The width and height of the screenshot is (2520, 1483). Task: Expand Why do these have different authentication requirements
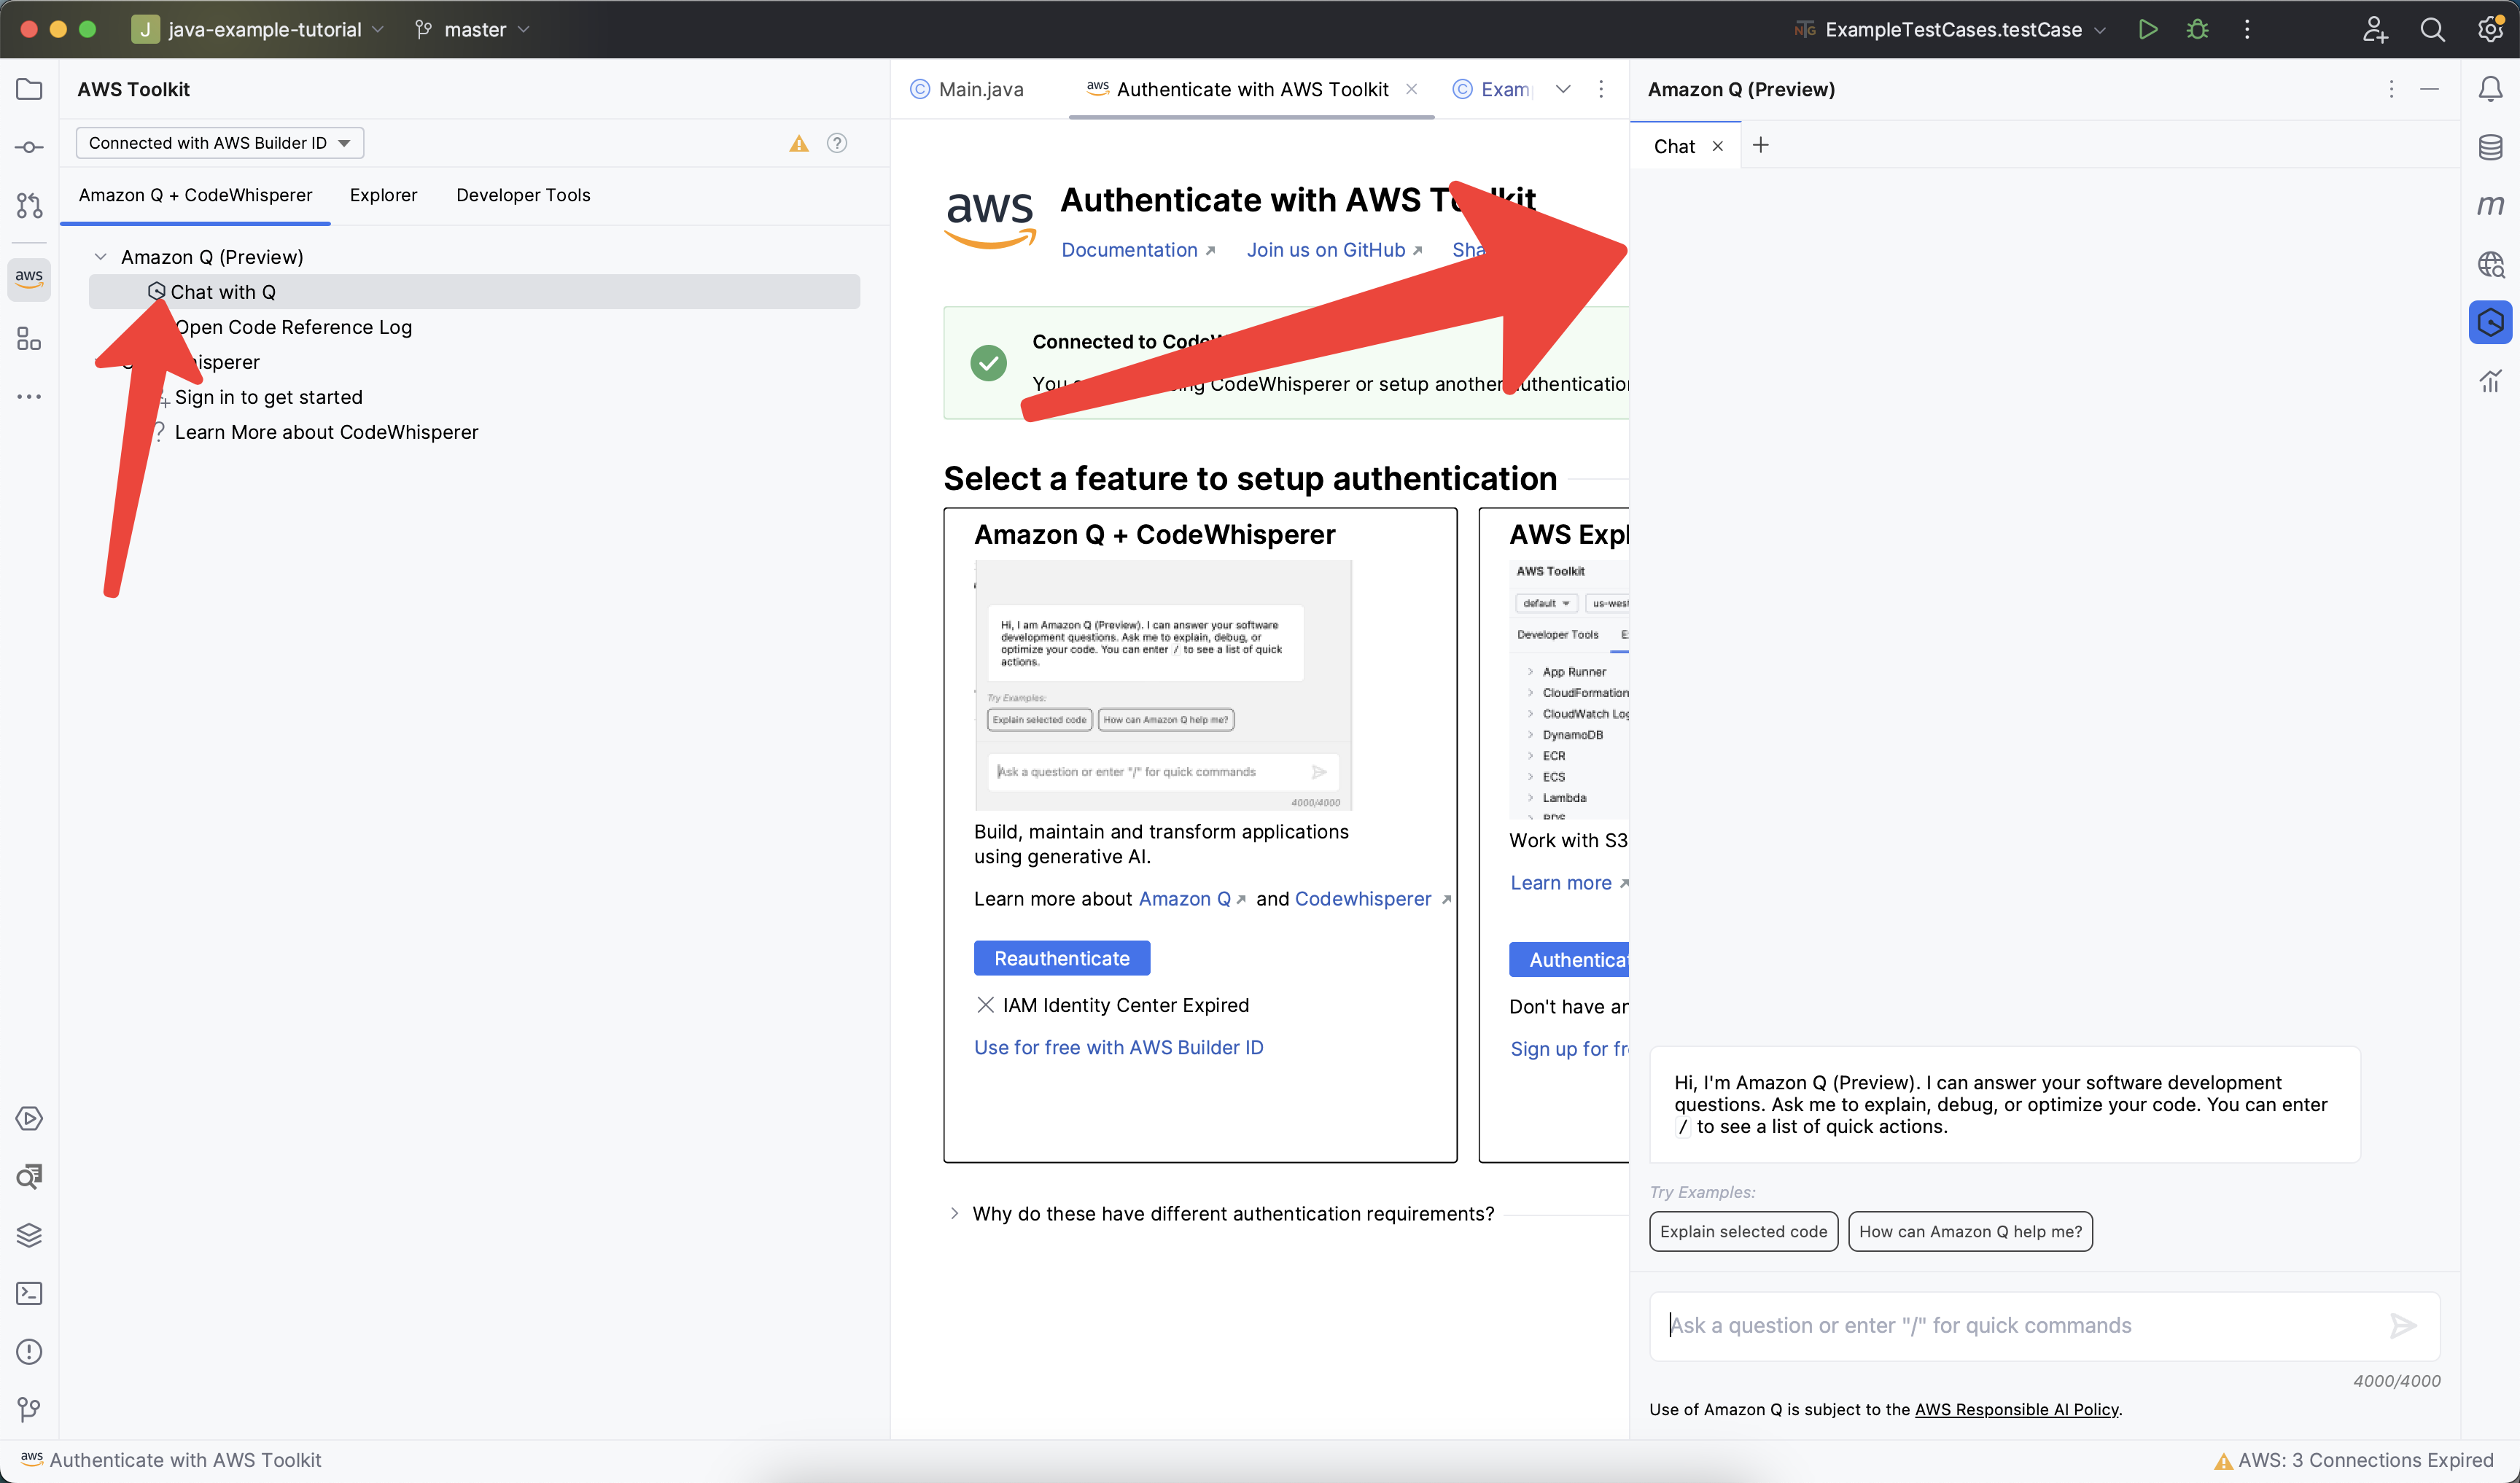pos(954,1213)
